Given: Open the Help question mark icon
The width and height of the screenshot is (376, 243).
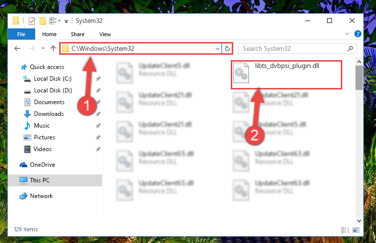Looking at the screenshot, I should point(357,34).
